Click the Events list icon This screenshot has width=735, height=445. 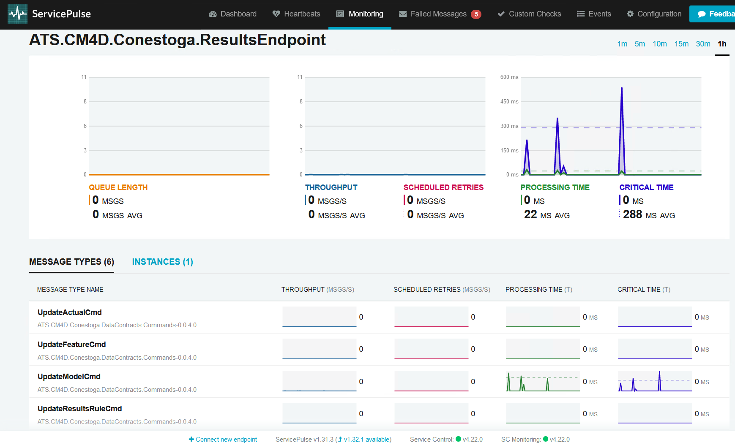pyautogui.click(x=581, y=14)
